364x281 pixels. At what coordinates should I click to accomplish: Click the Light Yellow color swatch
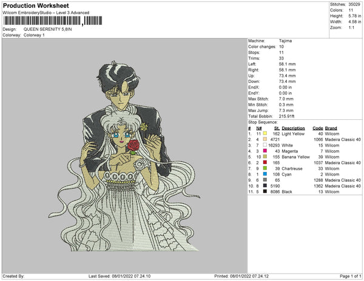pyautogui.click(x=265, y=133)
